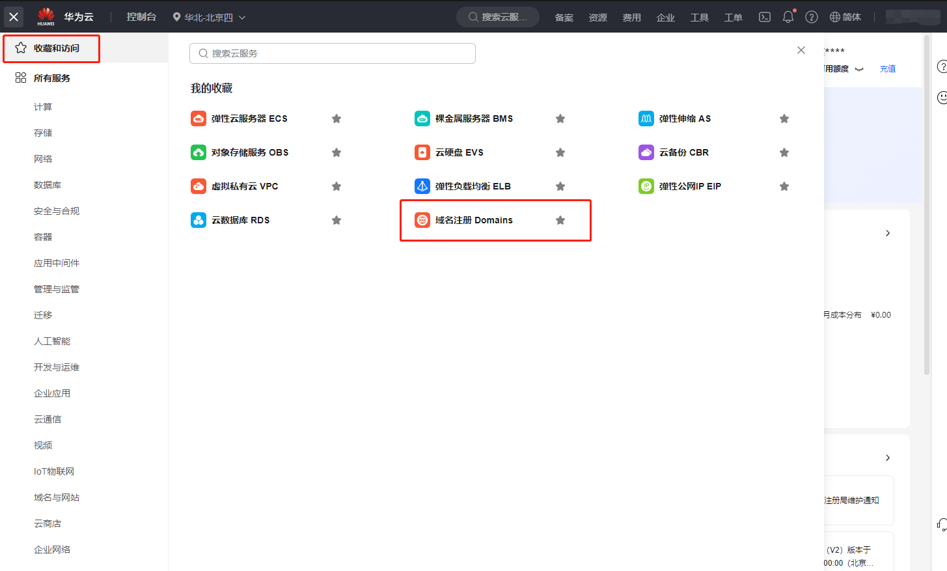
Task: Close the favorites panel with the X
Action: click(801, 50)
